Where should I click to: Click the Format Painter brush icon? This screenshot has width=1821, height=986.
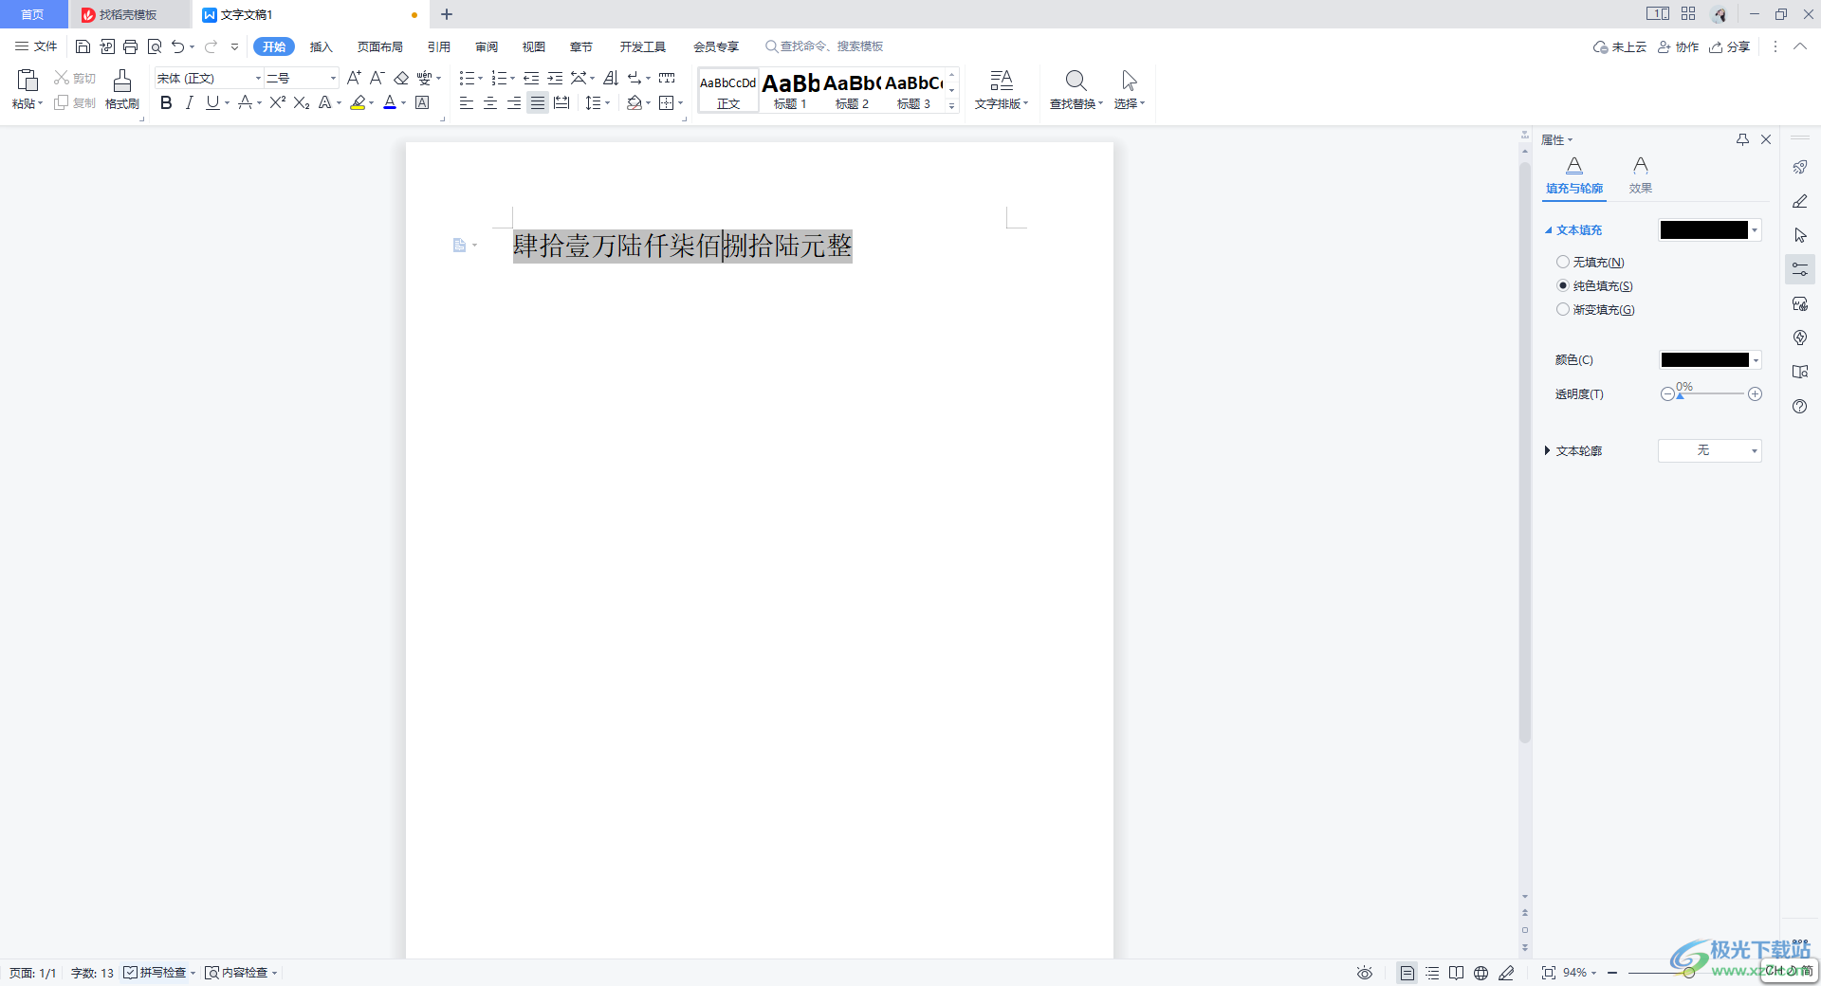(x=122, y=81)
